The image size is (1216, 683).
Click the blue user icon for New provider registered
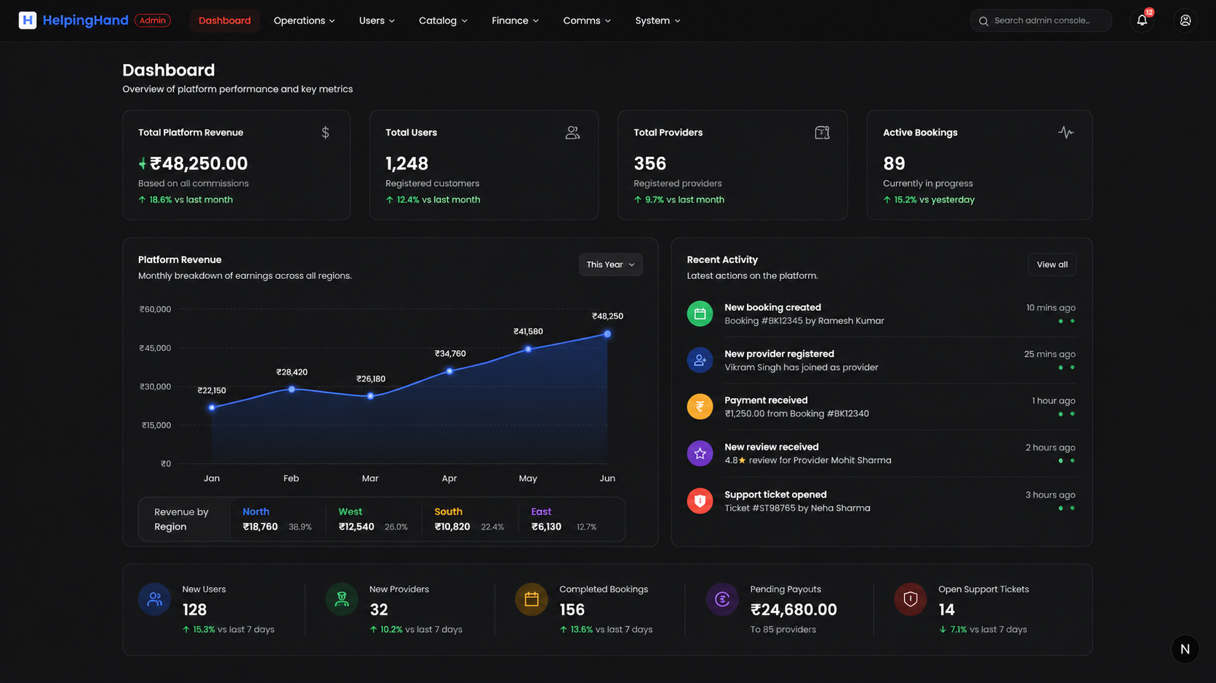coord(700,360)
